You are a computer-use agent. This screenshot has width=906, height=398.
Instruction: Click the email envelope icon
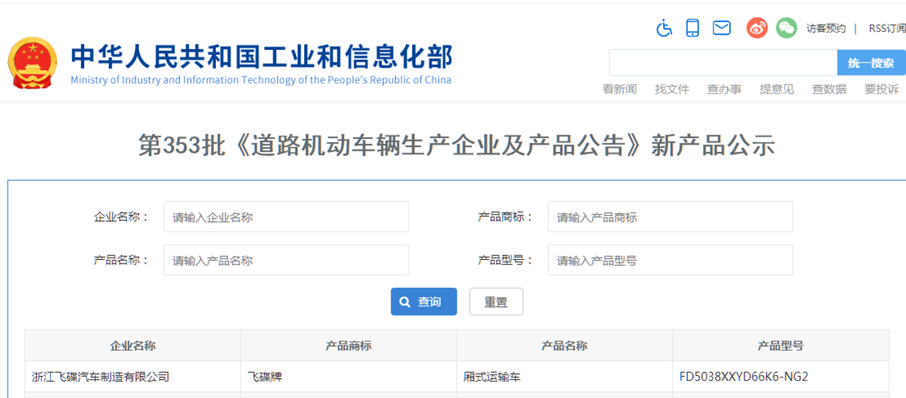[x=722, y=28]
